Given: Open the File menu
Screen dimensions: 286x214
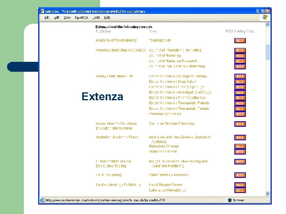Looking at the screenshot, I should pyautogui.click(x=47, y=17).
